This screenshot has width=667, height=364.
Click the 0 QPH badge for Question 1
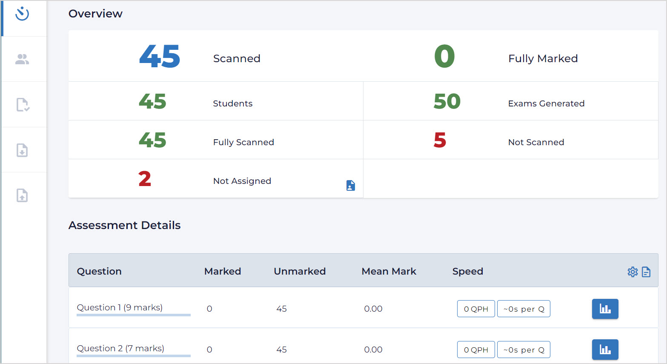(476, 309)
